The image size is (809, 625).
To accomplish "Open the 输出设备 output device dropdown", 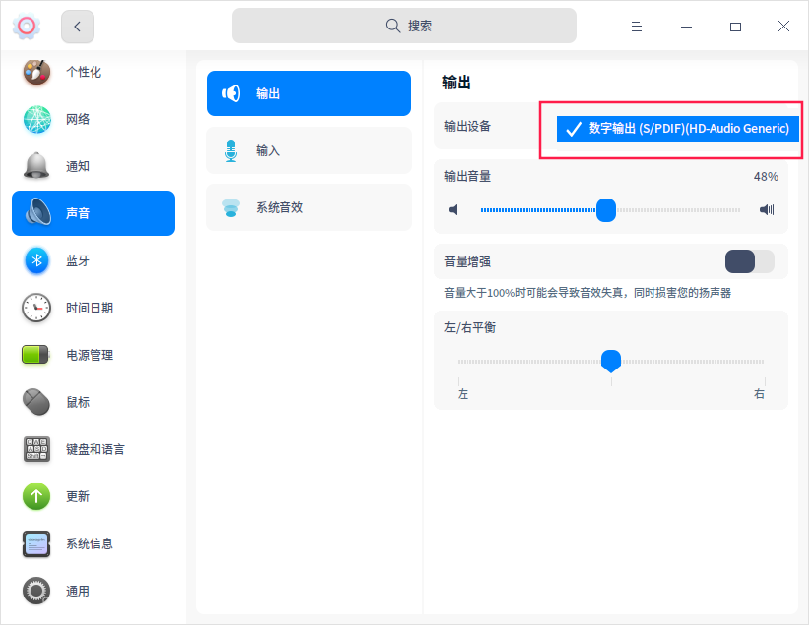I will point(677,129).
